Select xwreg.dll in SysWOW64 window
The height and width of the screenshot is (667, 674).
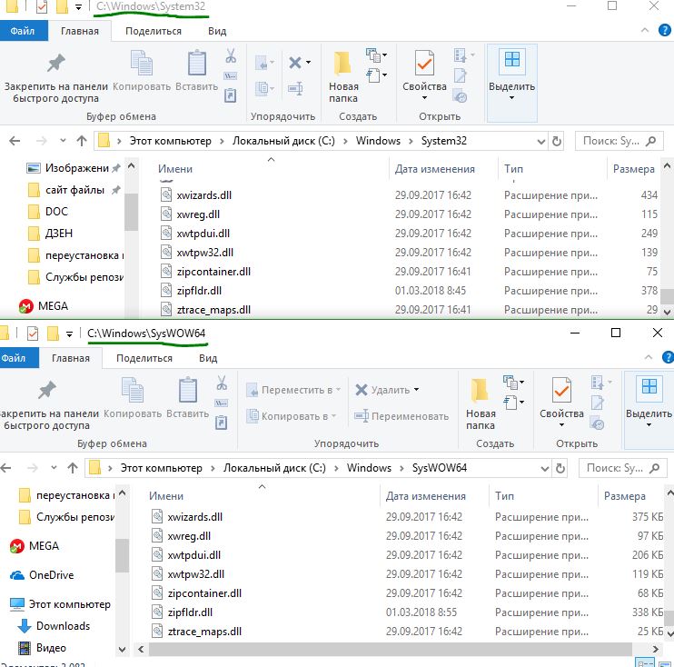click(x=189, y=536)
